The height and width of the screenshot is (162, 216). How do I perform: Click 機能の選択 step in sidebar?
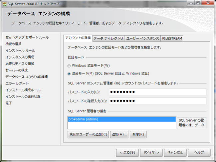[14, 44]
